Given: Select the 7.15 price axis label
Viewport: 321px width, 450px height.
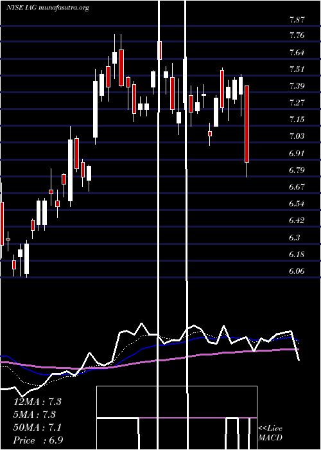Looking at the screenshot, I should click(x=297, y=119).
